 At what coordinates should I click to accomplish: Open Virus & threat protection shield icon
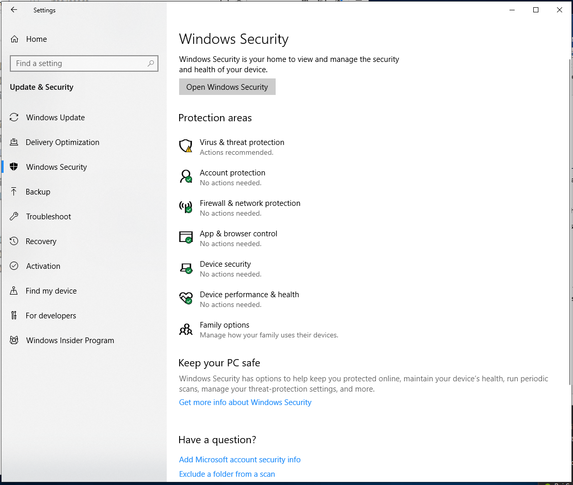tap(186, 145)
